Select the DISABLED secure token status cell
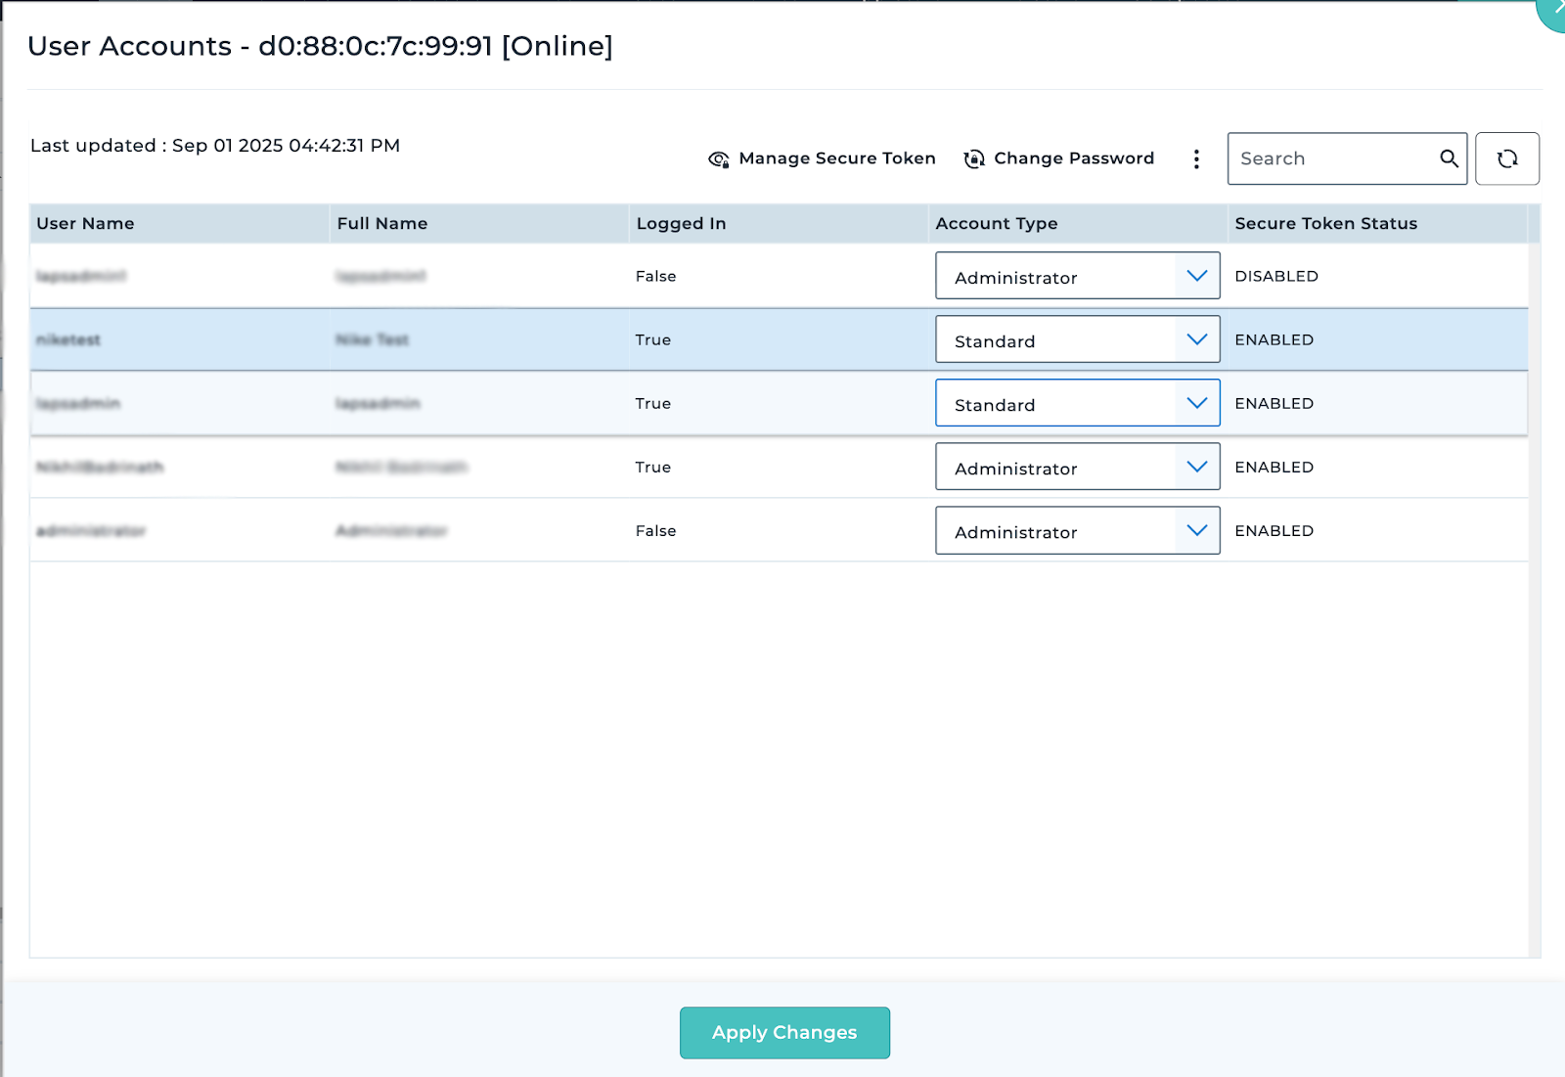The width and height of the screenshot is (1565, 1077). tap(1276, 276)
